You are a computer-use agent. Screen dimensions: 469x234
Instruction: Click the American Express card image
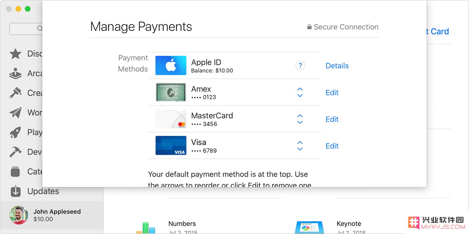tap(171, 92)
